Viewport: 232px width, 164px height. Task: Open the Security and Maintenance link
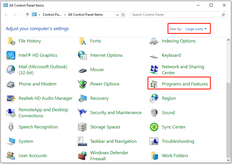(116, 113)
